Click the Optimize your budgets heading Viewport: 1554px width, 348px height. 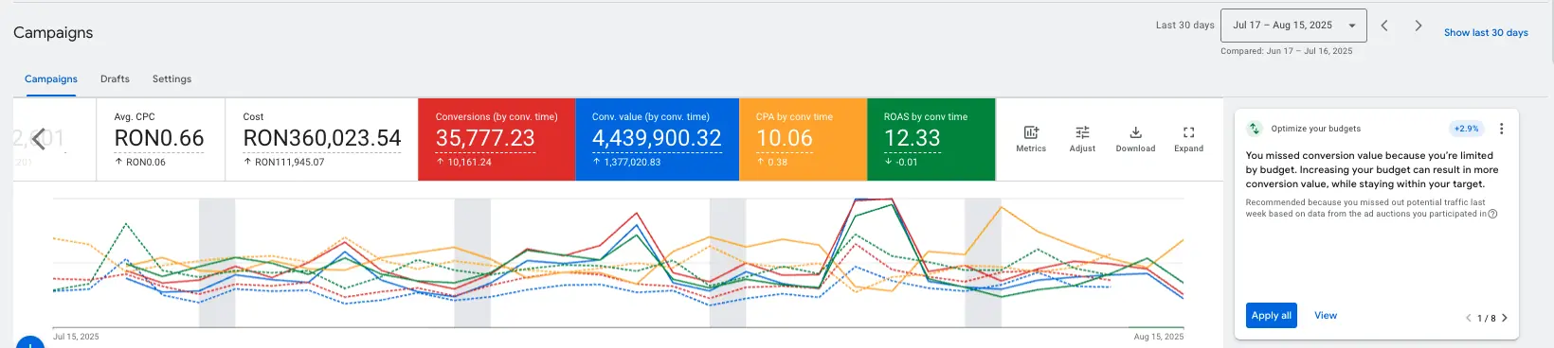pyautogui.click(x=1316, y=129)
